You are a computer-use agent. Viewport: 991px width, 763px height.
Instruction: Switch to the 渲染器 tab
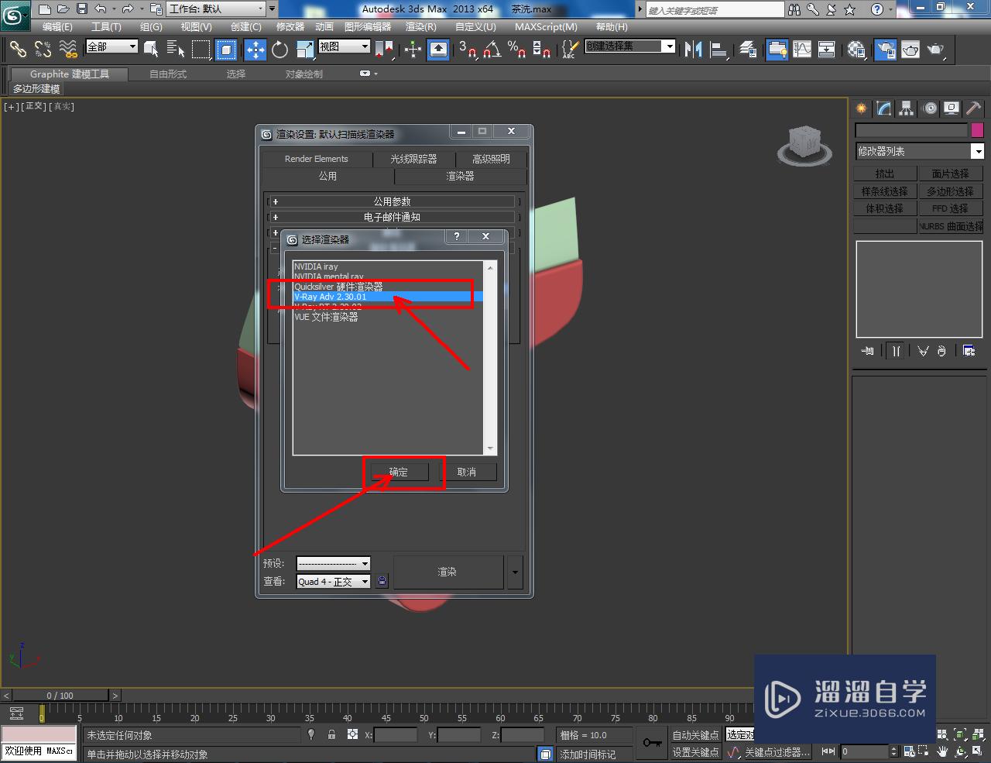tap(460, 177)
